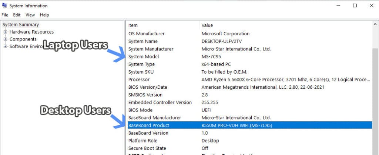The height and width of the screenshot is (155, 379).
Task: Click the x64-based PC value
Action: (216, 64)
